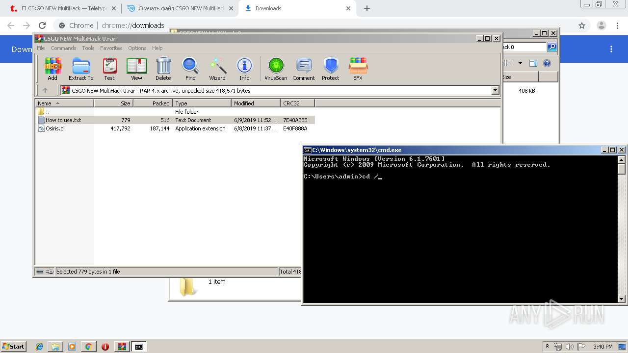The height and width of the screenshot is (353, 628).
Task: Open the Chrome profile avatar
Action: pyautogui.click(x=602, y=25)
